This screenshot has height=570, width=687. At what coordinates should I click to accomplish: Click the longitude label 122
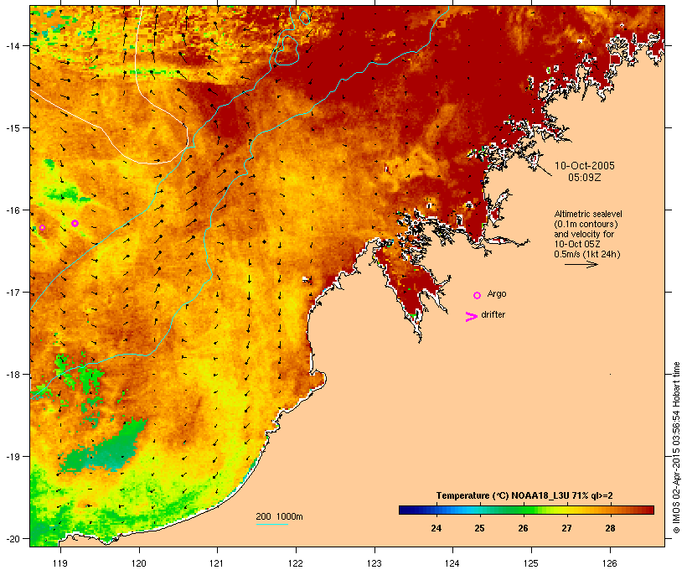click(x=296, y=563)
